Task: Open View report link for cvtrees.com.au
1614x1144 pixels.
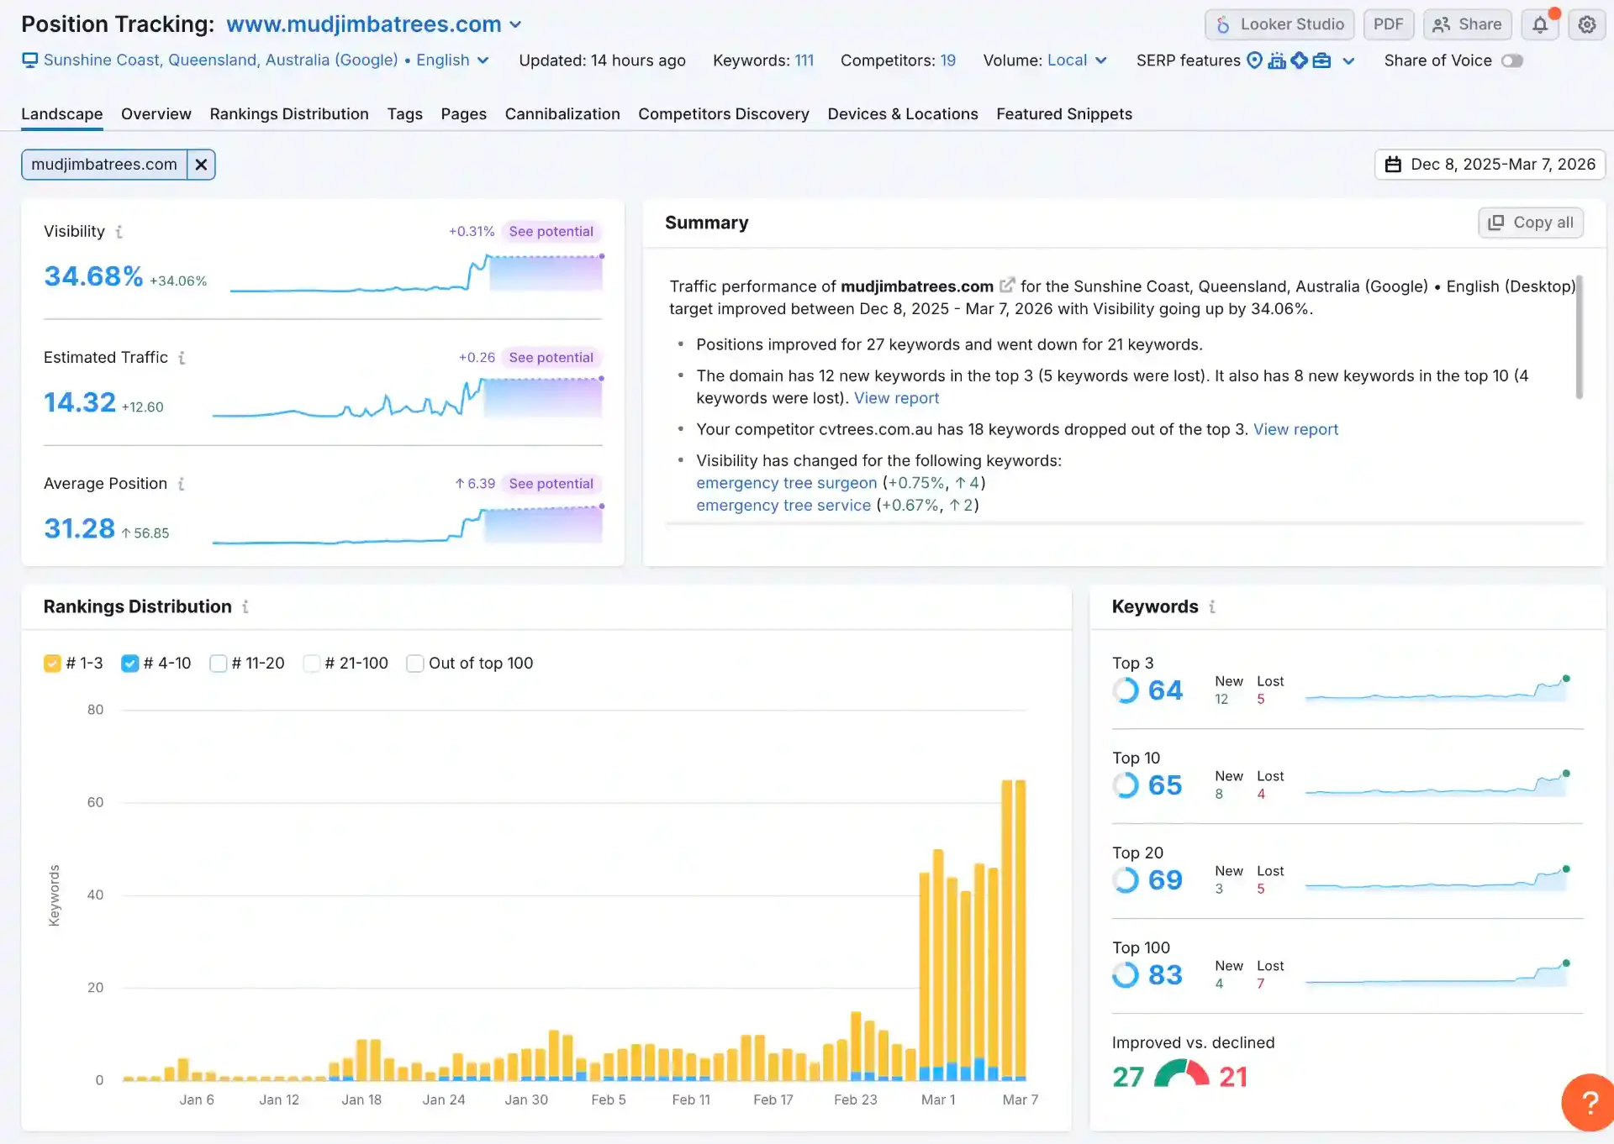Action: coord(1295,429)
